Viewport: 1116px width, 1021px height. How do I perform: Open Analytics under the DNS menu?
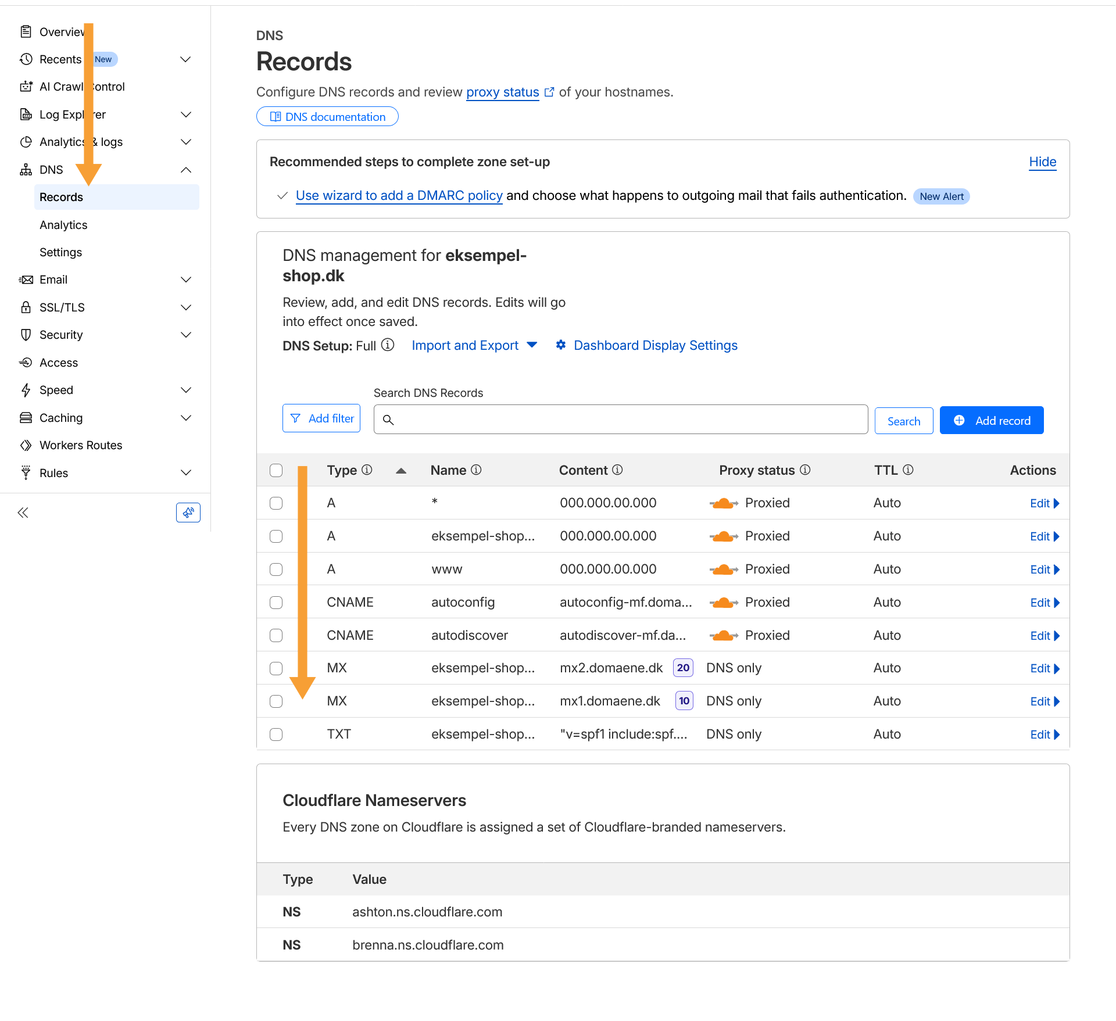[x=63, y=225]
